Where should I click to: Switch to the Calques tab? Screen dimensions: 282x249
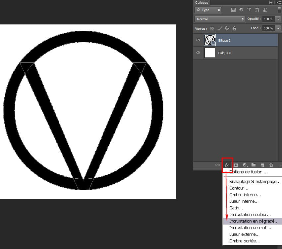tap(202, 3)
